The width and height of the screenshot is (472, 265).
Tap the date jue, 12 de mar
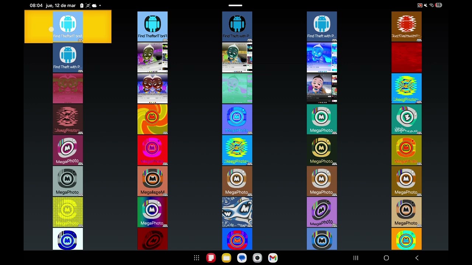[60, 6]
